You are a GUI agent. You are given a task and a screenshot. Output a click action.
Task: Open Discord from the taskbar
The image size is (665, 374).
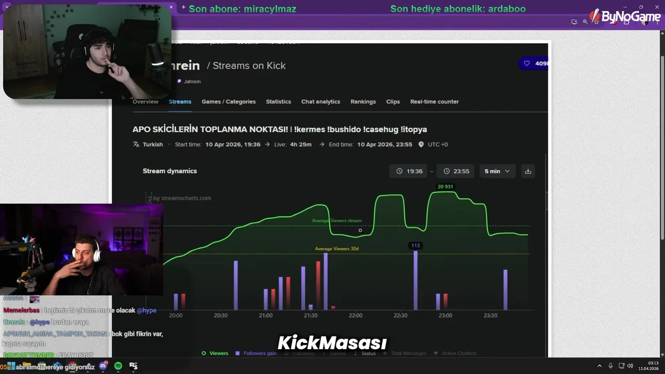pyautogui.click(x=103, y=366)
